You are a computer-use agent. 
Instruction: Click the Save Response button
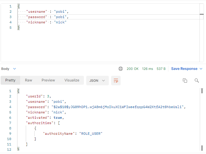pos(184,69)
